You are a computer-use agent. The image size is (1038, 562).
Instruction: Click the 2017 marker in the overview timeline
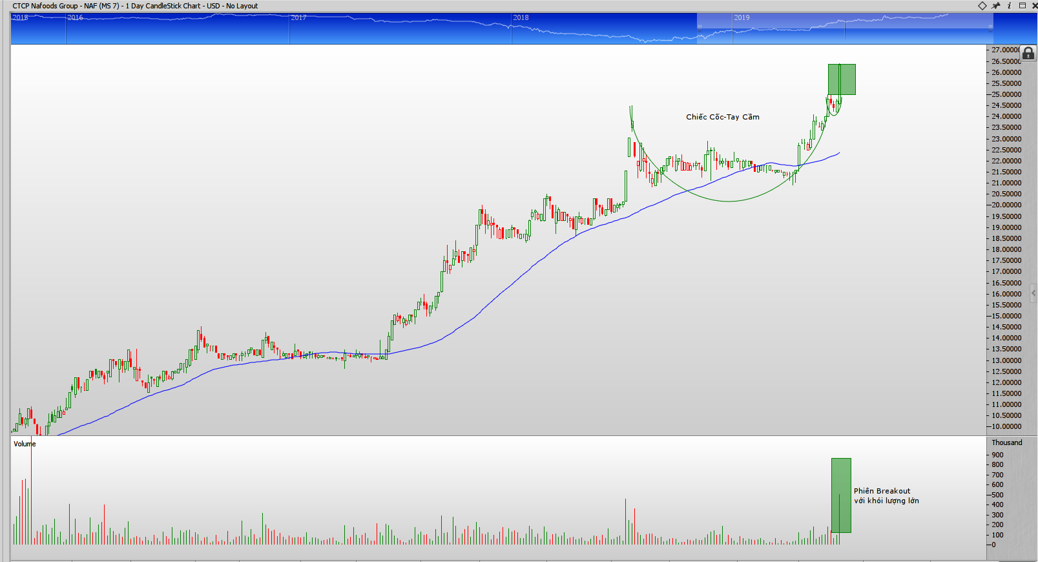pos(298,18)
